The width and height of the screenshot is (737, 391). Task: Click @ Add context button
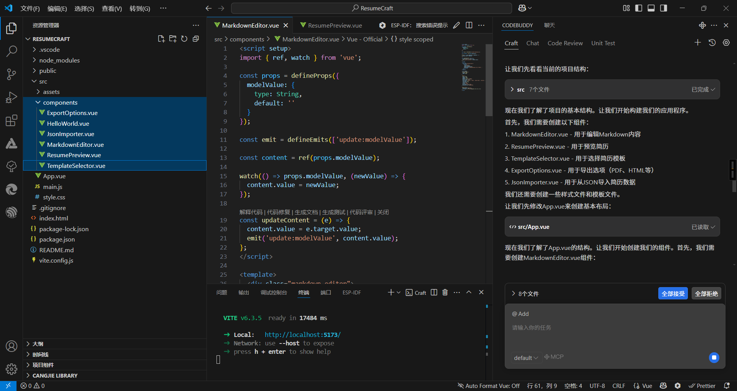point(520,314)
